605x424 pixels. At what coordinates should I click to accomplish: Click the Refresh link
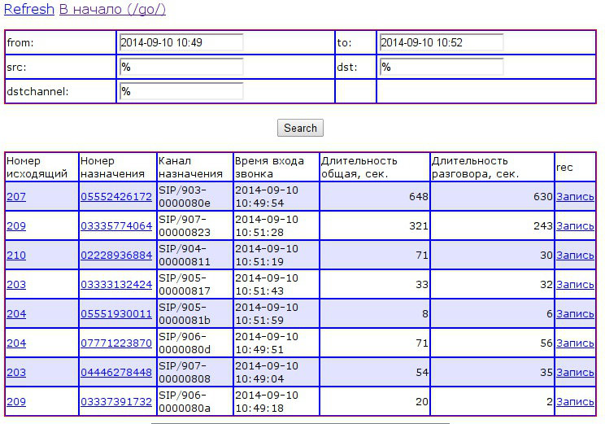(x=28, y=10)
